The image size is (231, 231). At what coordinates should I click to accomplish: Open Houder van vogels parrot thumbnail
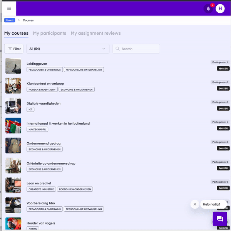pos(13,223)
